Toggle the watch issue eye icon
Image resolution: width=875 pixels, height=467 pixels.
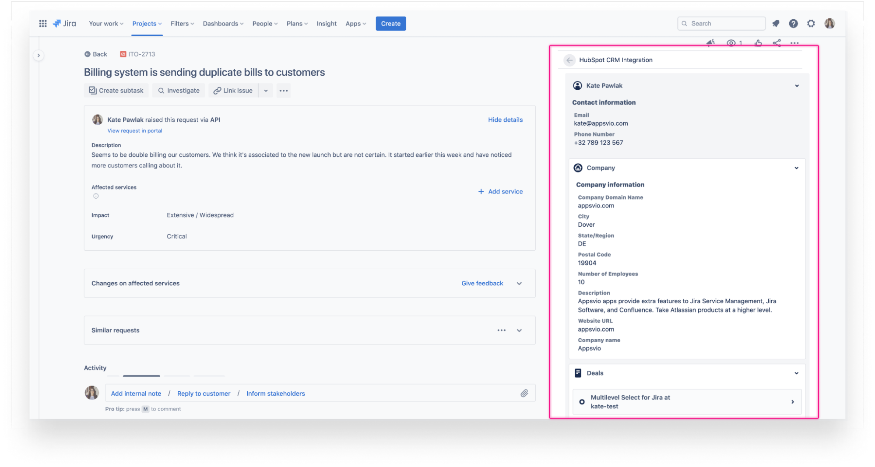click(731, 43)
